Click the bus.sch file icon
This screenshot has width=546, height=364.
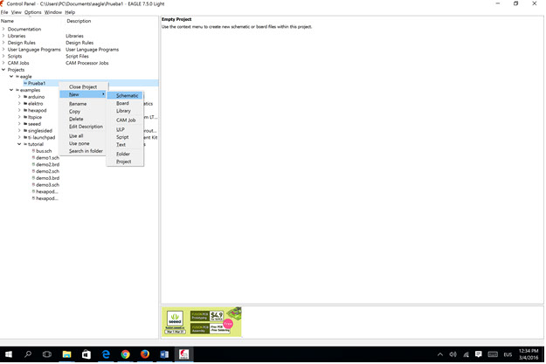point(34,151)
